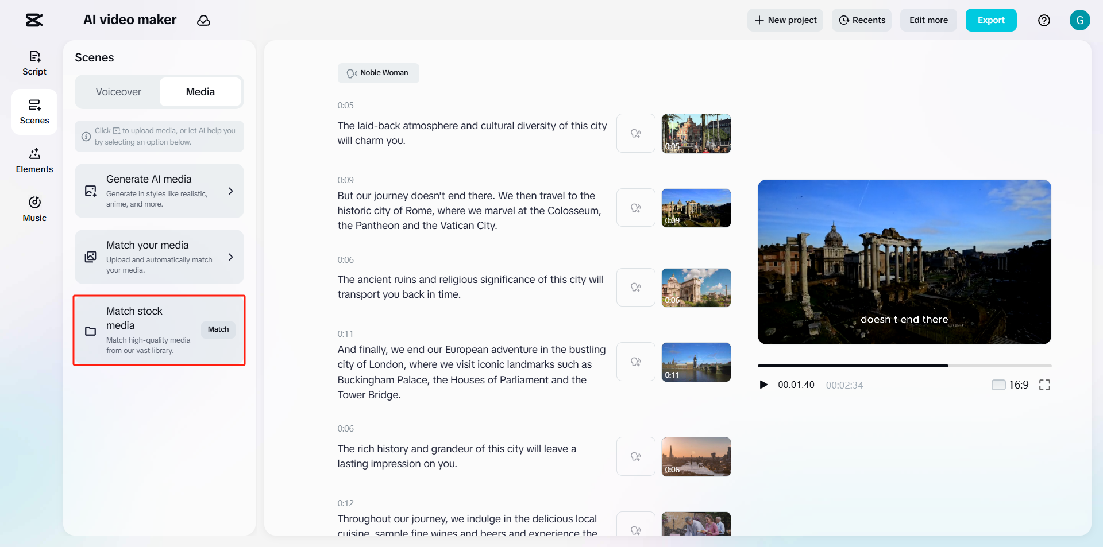
Task: Click the video progress bar
Action: [904, 366]
